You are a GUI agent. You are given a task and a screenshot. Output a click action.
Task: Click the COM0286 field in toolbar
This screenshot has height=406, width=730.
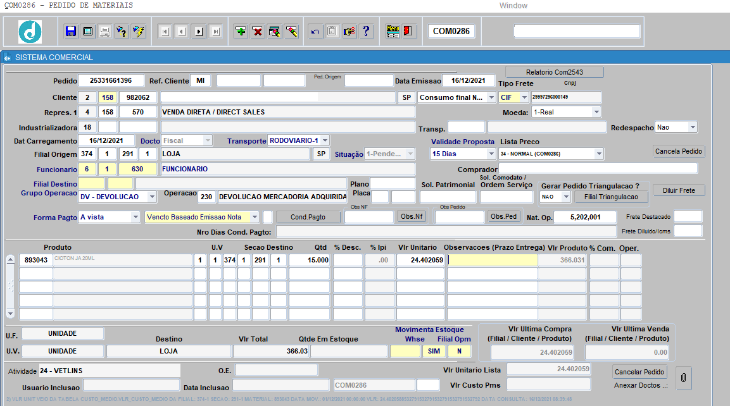pos(451,31)
